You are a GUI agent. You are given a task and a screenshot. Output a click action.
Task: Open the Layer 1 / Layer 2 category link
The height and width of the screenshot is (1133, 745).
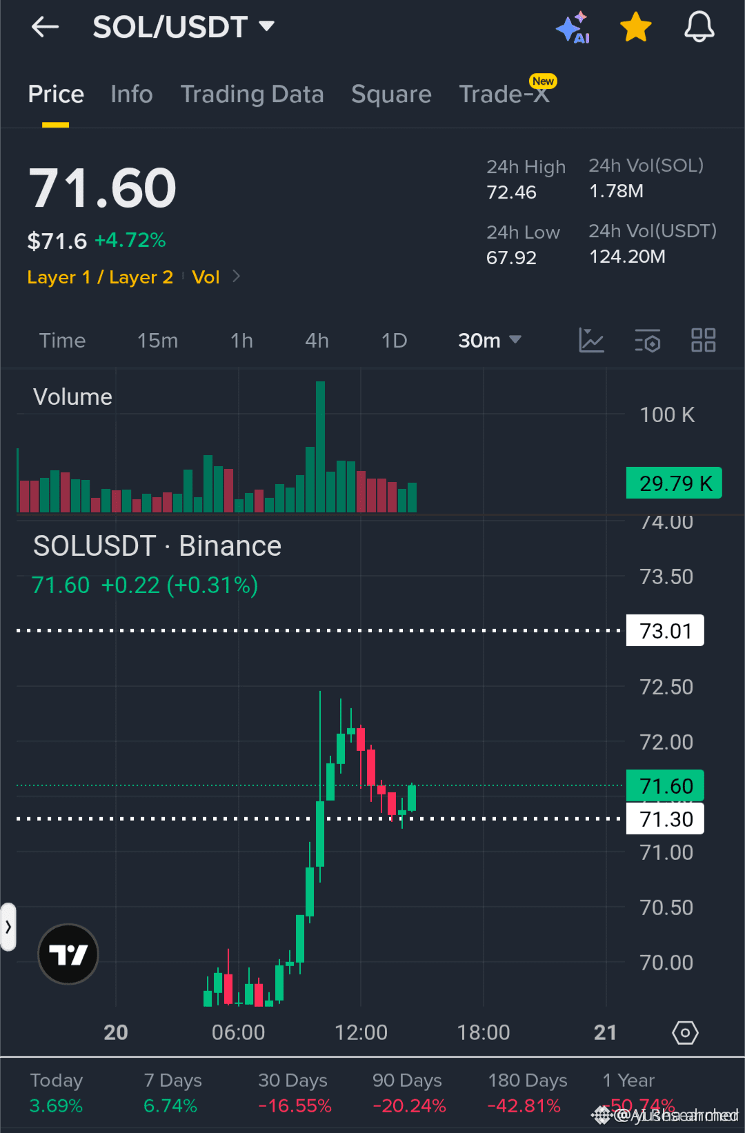(100, 277)
